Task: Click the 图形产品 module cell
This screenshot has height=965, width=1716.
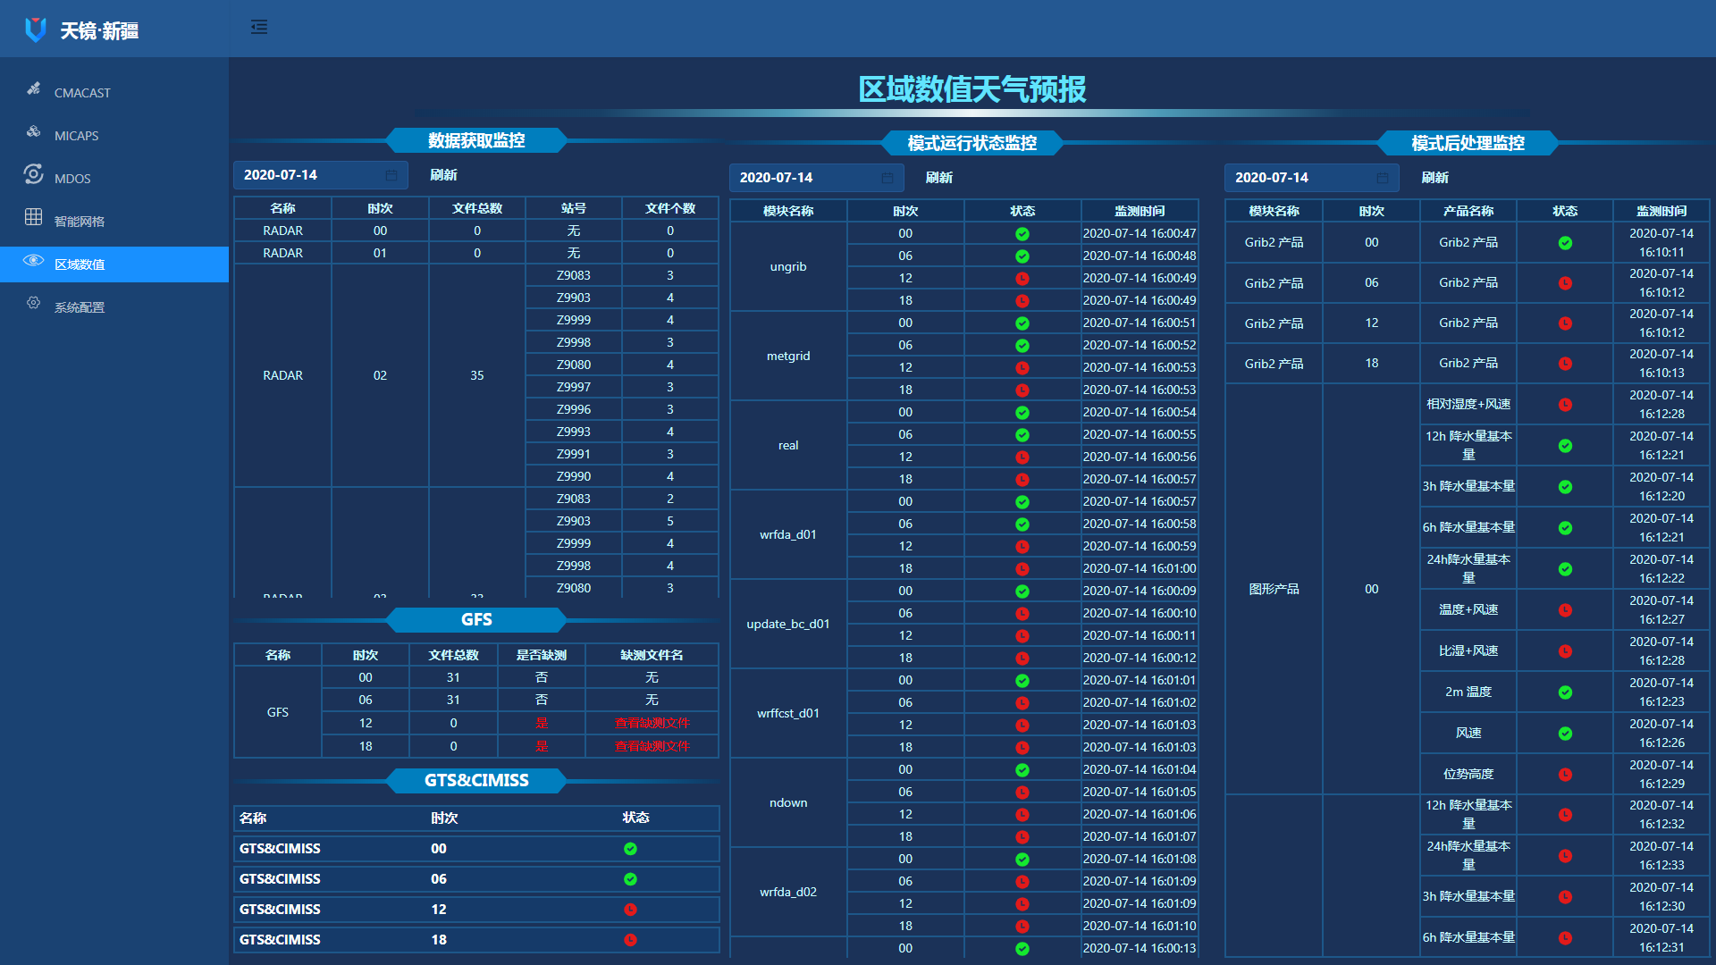Action: click(1274, 589)
